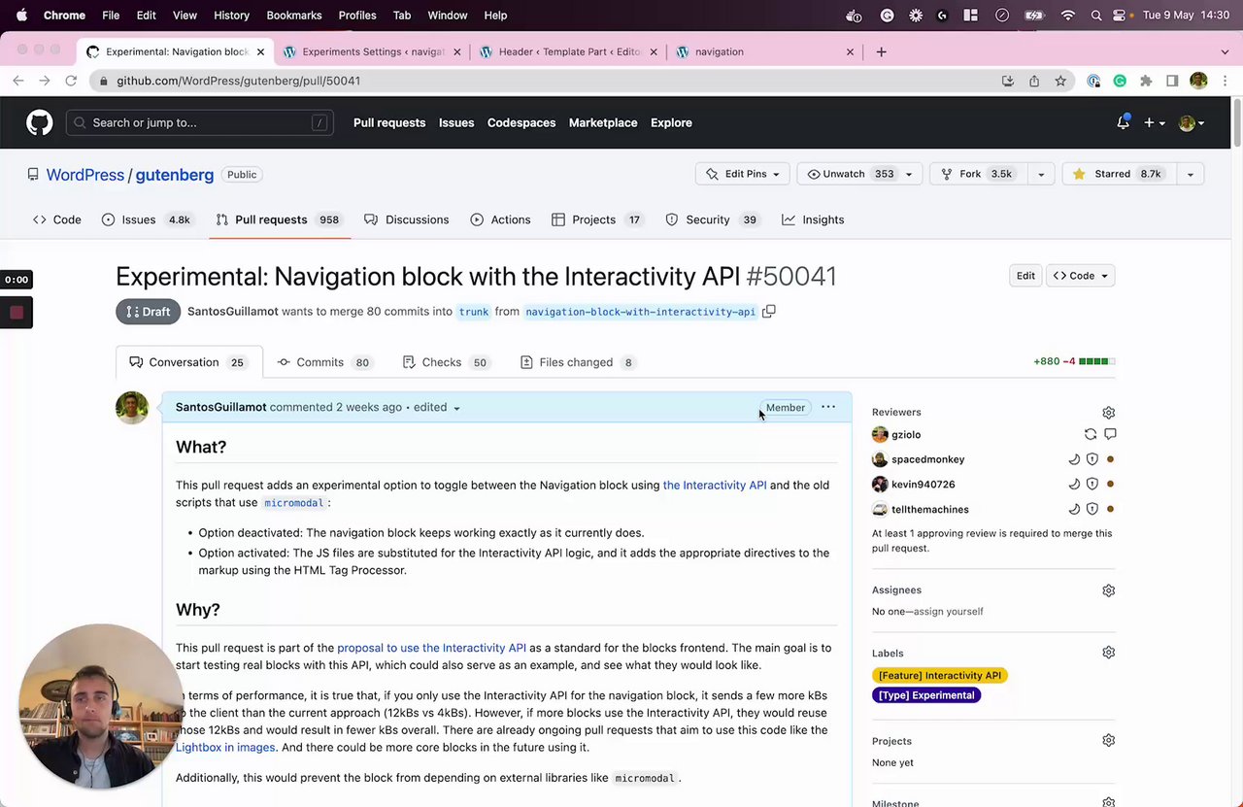Open the comment's three-dot options menu

point(828,407)
